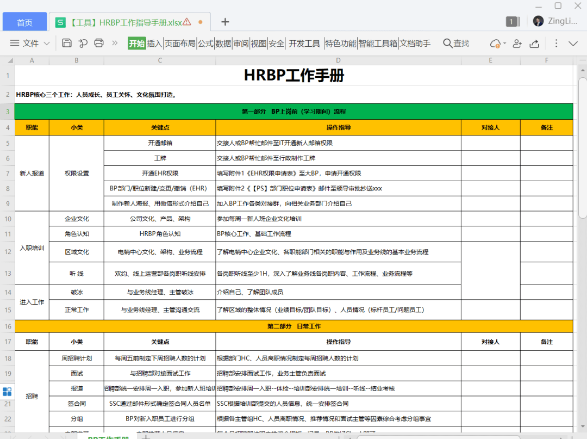Click the hamburger menu beside 文件
Screen dimensions: 587x439
click(x=16, y=44)
